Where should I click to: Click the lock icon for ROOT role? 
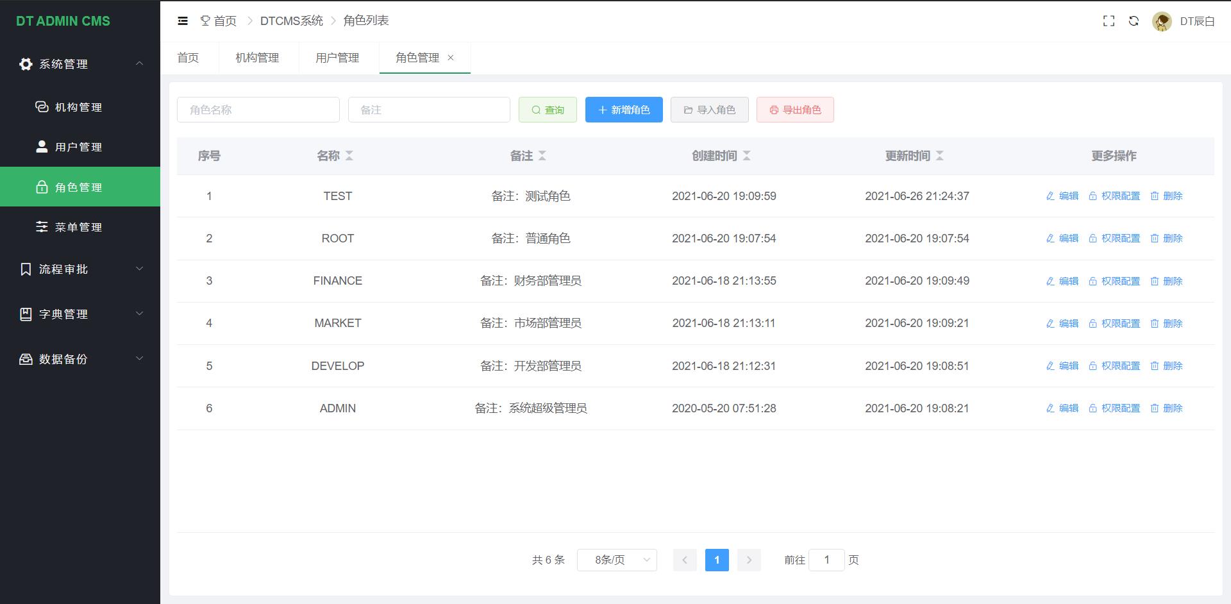click(x=1093, y=239)
